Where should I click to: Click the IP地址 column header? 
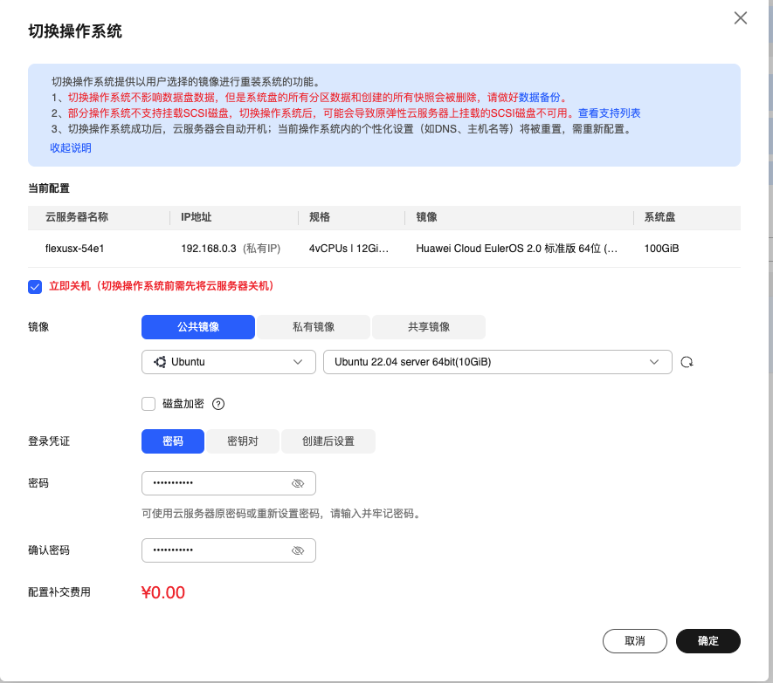coord(197,217)
